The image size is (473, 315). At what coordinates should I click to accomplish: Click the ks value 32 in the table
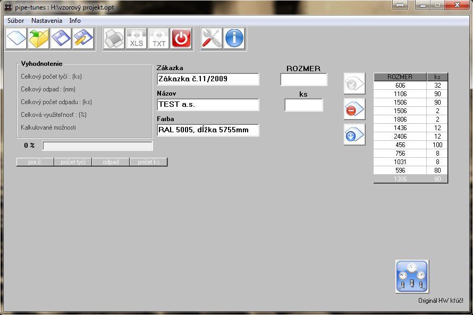pos(437,86)
